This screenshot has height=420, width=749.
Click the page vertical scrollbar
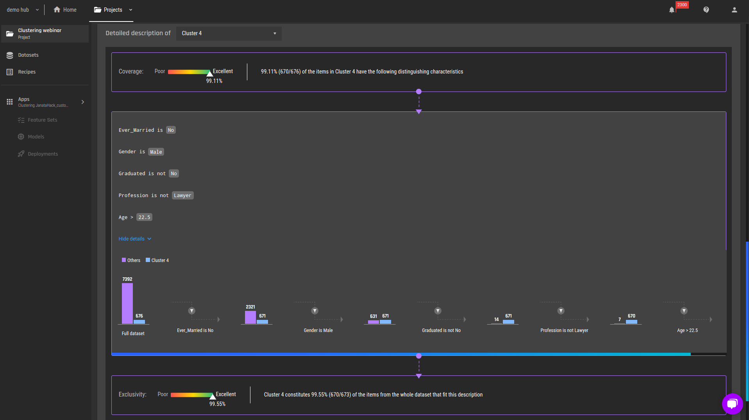point(747,321)
